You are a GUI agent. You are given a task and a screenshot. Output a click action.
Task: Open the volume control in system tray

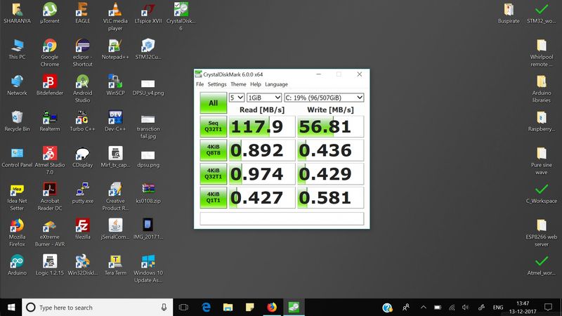point(465,307)
